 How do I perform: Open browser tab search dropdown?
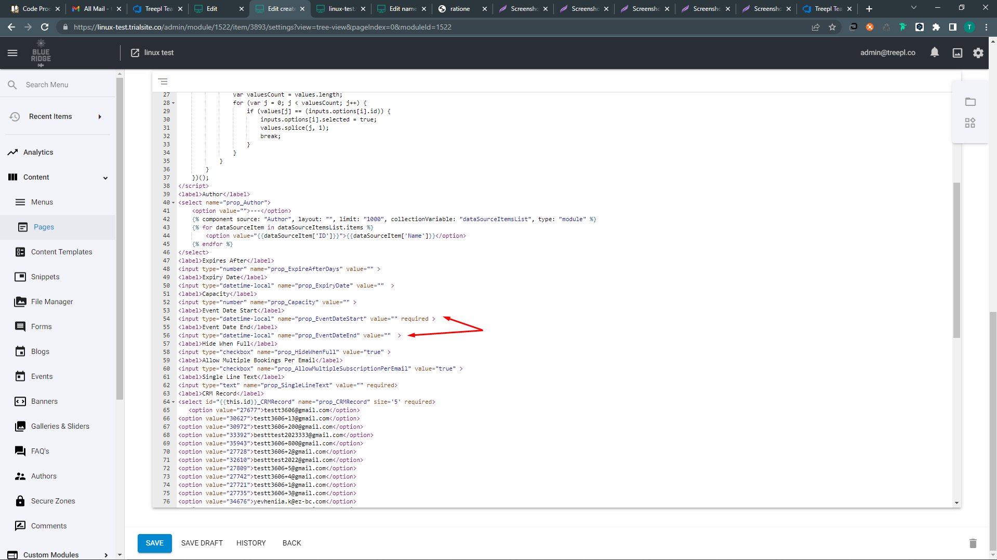coord(914,8)
